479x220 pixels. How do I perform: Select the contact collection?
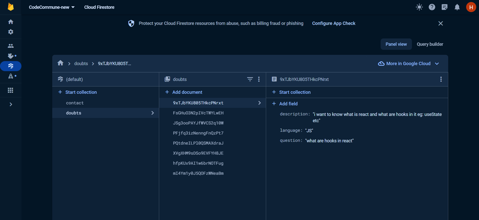tap(105, 103)
